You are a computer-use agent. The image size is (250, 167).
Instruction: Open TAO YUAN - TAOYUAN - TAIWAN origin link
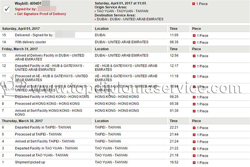pyautogui.click(x=122, y=11)
